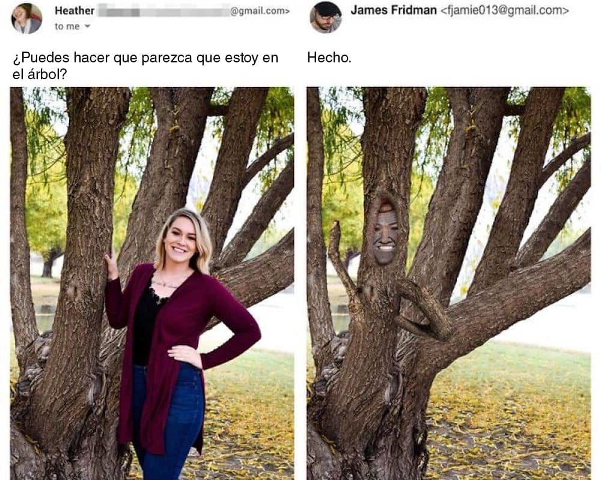601x480 pixels.
Task: Select the sender name James Fridman
Action: pyautogui.click(x=393, y=10)
